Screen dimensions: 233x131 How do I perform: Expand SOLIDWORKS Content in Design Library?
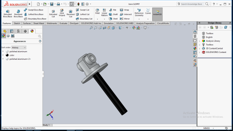coord(200,52)
